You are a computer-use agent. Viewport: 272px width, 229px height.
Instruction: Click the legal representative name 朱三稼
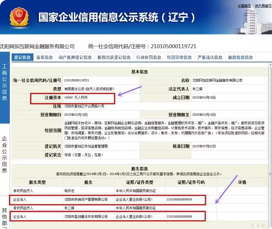(197, 89)
